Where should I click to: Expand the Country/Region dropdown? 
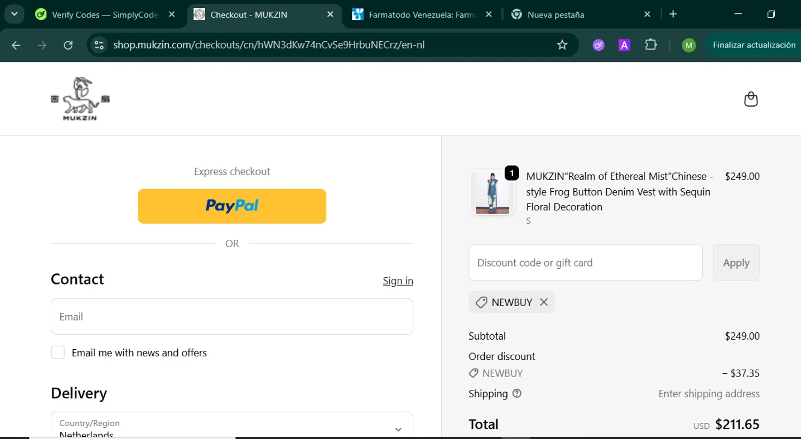point(232,425)
